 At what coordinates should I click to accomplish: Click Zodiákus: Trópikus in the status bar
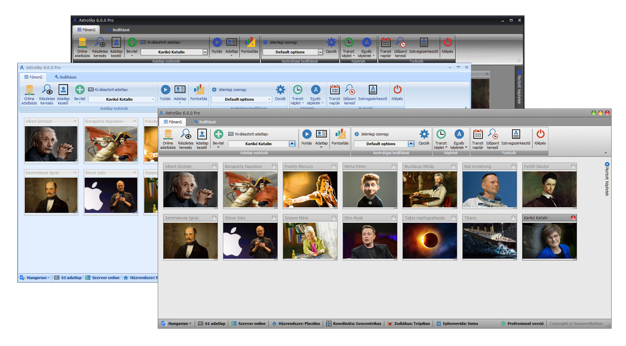[409, 324]
